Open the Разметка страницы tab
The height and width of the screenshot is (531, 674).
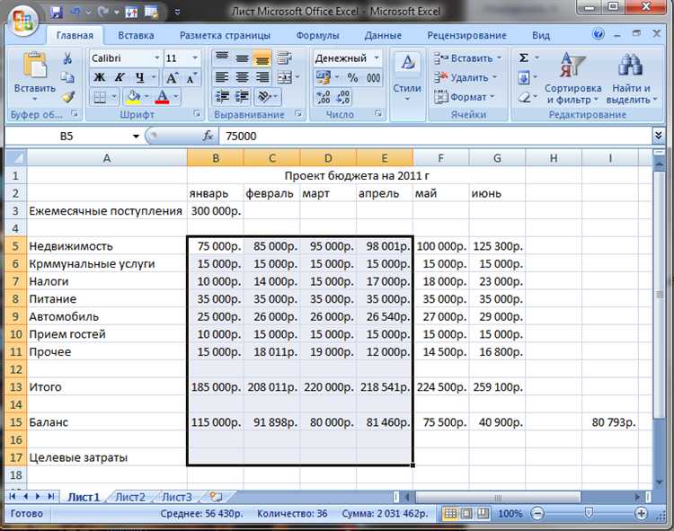tap(225, 35)
